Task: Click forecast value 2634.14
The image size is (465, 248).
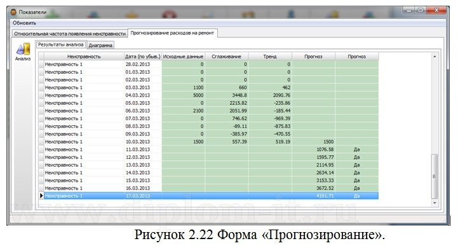Action: pyautogui.click(x=325, y=172)
